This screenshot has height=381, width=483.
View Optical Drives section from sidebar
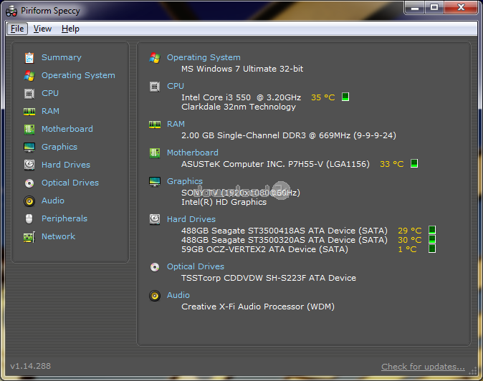point(70,183)
